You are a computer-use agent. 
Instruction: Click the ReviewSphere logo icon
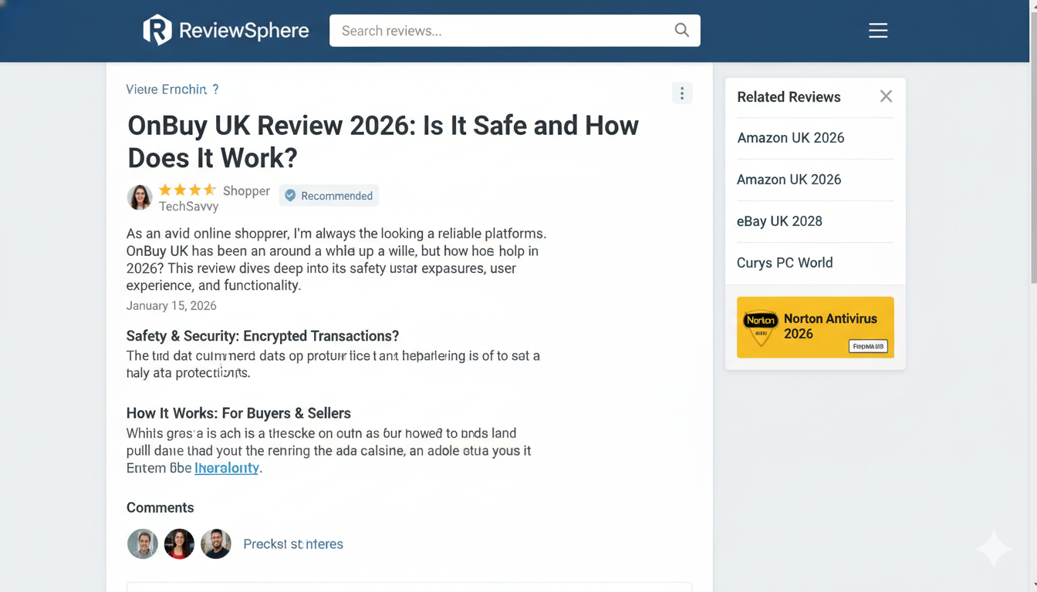(x=156, y=30)
